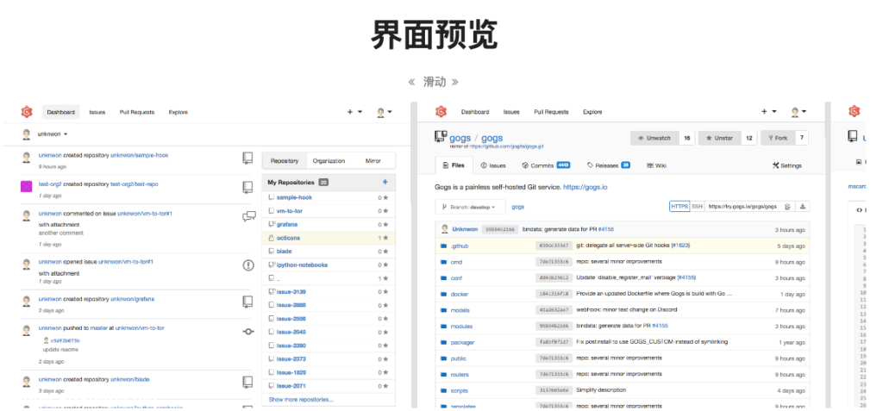Click the download icon beside the clone URL

click(x=803, y=207)
